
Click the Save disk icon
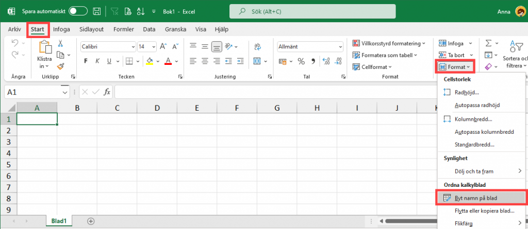pyautogui.click(x=96, y=11)
